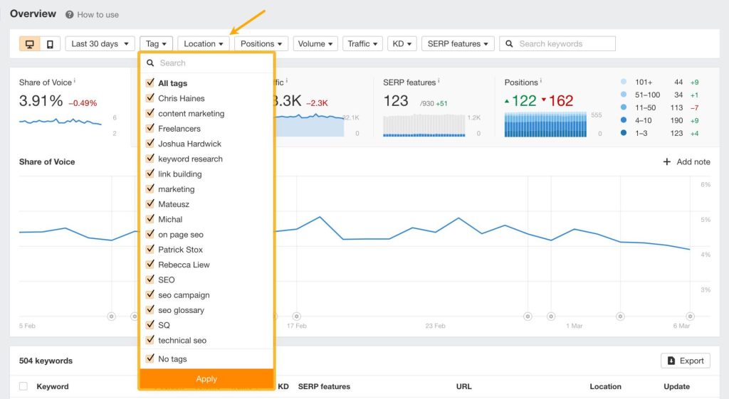Screen dimensions: 729x399
Task: Open the SERP features filter dropdown
Action: (458, 44)
